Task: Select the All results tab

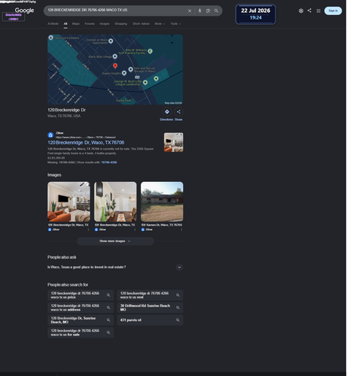Action: (x=65, y=24)
